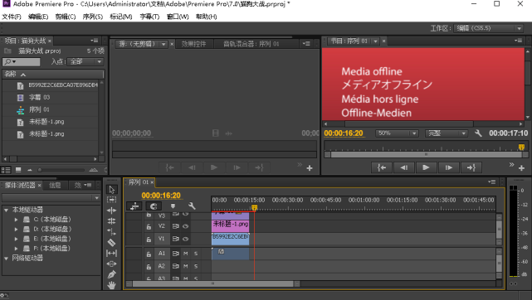Switch to the 效果控件 tab
The width and height of the screenshot is (532, 300).
pos(193,44)
